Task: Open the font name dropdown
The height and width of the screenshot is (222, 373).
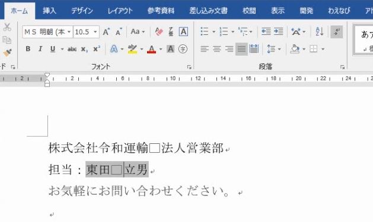Action: pos(69,32)
